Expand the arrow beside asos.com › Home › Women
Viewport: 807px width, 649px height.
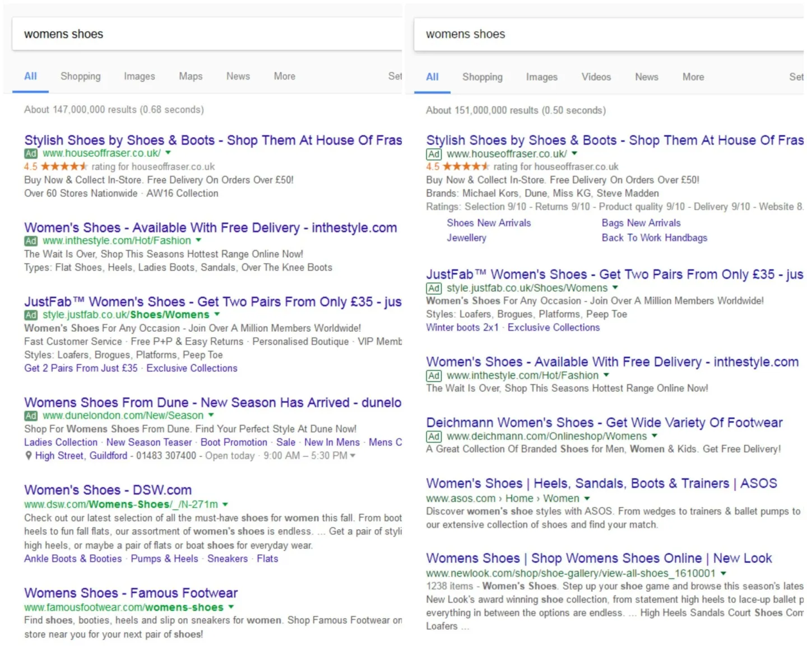[587, 498]
